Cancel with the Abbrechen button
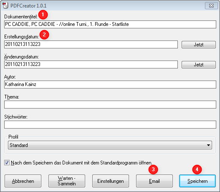220x192 pixels. point(23,181)
